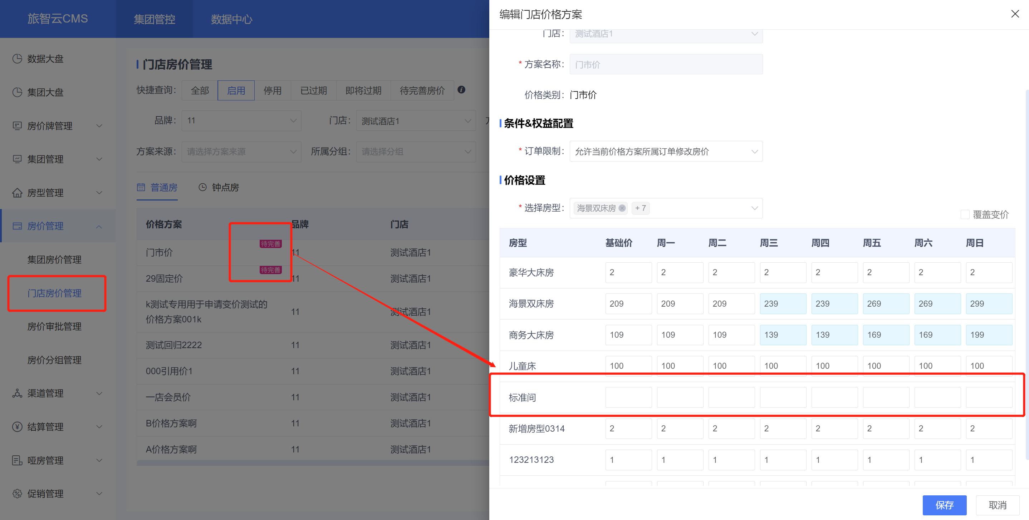The height and width of the screenshot is (520, 1029).
Task: Open the 所属分组 dropdown
Action: [416, 152]
